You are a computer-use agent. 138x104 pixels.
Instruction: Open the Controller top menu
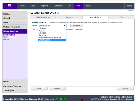click(x=58, y=6)
